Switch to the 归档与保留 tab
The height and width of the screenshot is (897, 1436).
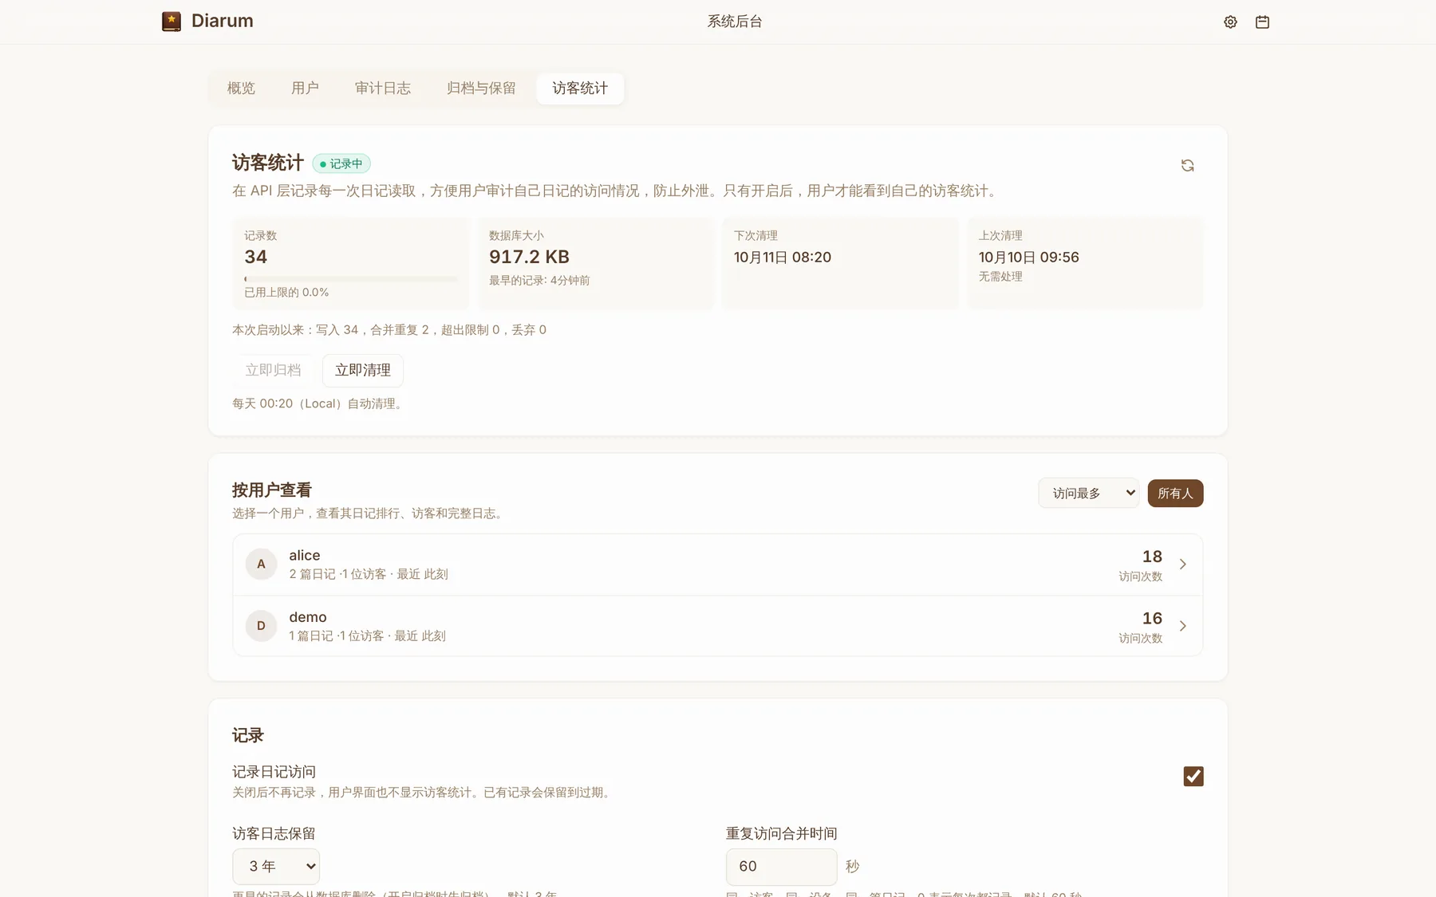click(x=481, y=89)
